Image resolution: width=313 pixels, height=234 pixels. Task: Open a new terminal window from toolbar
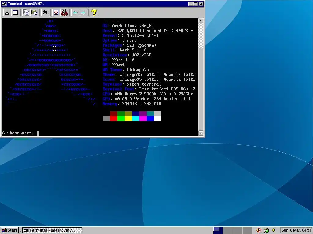[15, 13]
